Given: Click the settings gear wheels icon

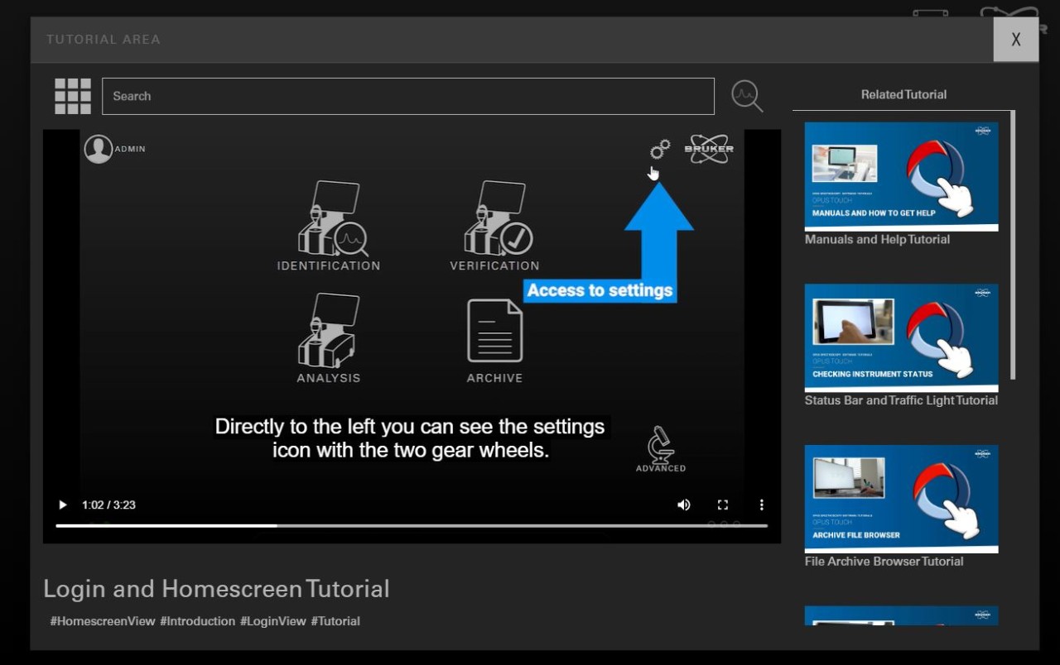Looking at the screenshot, I should [660, 150].
